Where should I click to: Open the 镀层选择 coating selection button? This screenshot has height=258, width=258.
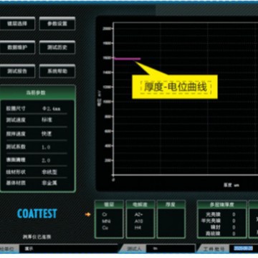[x=17, y=24]
